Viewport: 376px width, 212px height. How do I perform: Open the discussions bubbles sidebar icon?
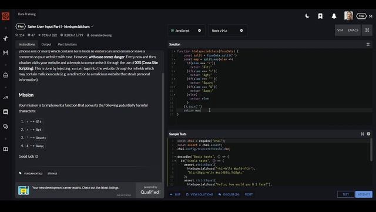coord(5,127)
